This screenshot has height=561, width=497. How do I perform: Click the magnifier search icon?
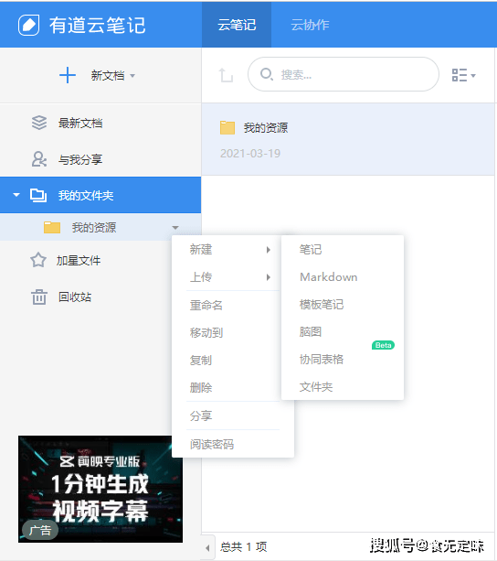pos(267,74)
